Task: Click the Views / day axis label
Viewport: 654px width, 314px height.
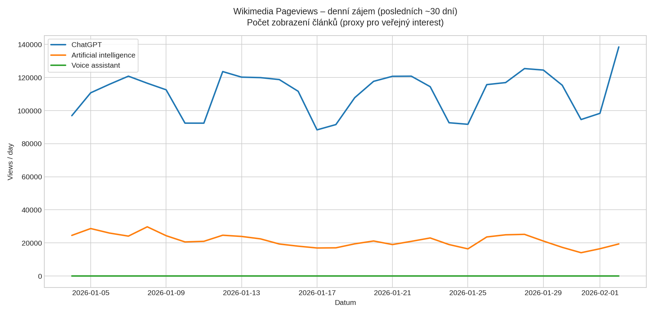Action: pos(10,161)
